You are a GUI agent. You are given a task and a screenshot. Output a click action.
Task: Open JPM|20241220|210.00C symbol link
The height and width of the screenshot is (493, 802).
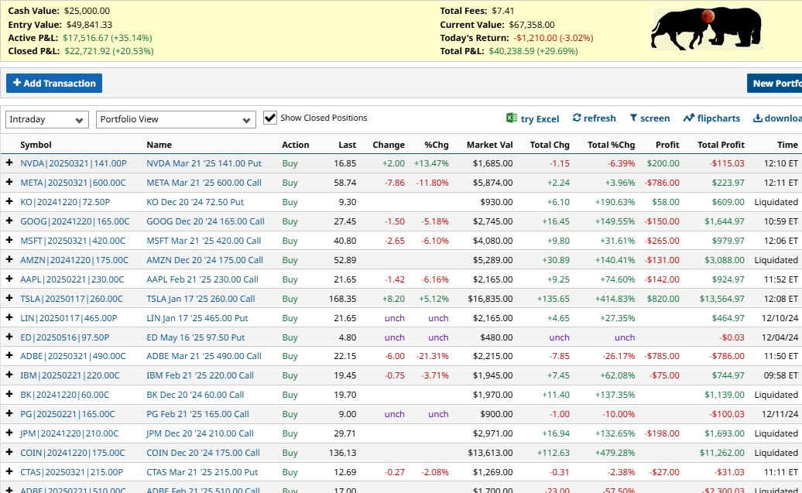point(69,433)
